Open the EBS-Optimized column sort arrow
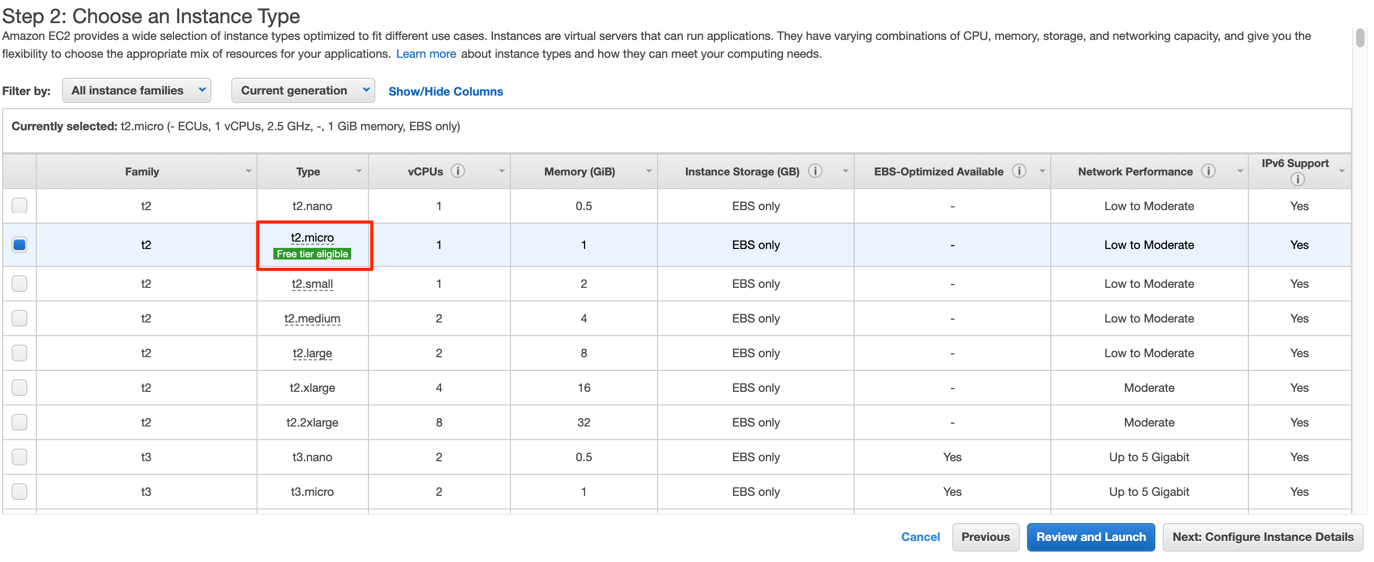 [1042, 171]
